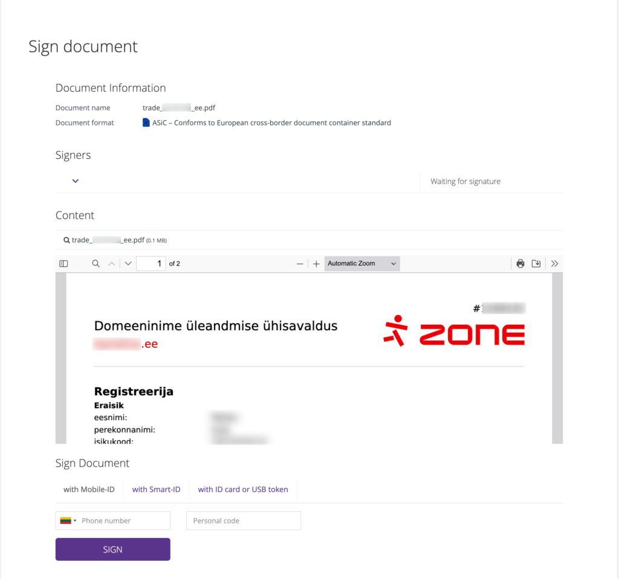This screenshot has height=579, width=619.
Task: Click the PDF page number box
Action: (151, 264)
